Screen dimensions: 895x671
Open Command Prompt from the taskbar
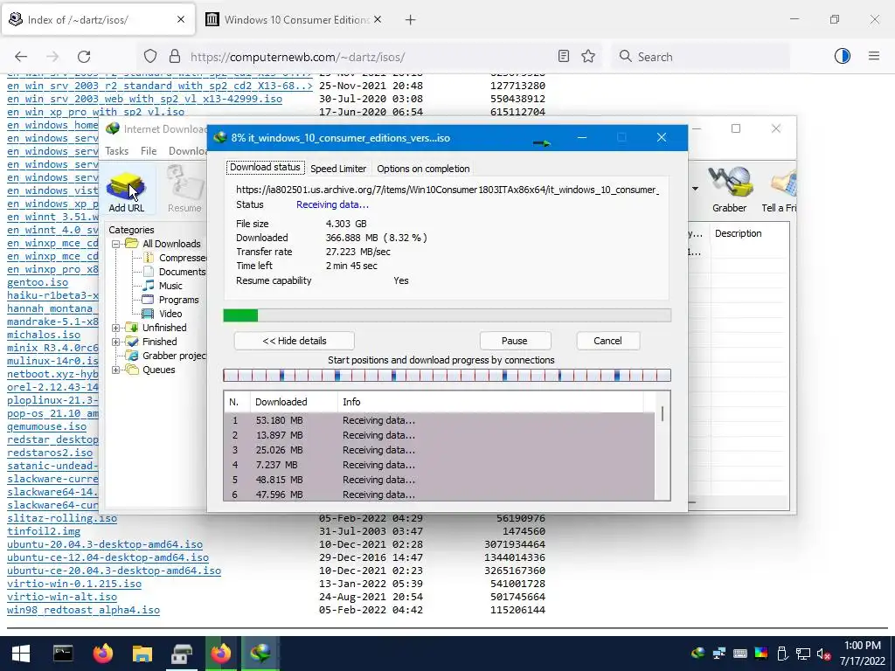click(63, 654)
